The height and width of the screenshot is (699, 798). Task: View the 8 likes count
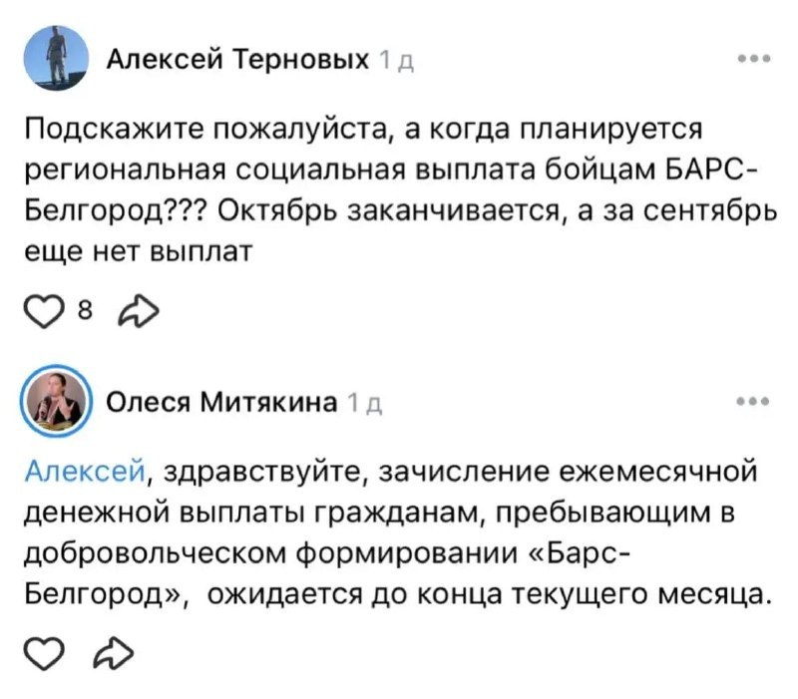[x=85, y=309]
